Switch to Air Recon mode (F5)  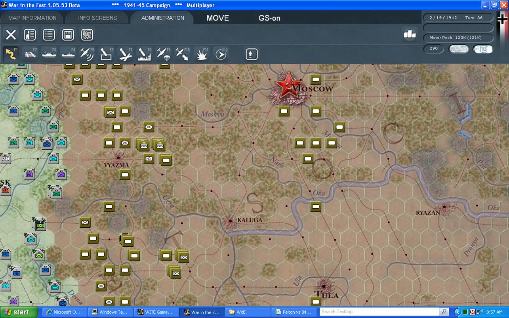click(87, 54)
